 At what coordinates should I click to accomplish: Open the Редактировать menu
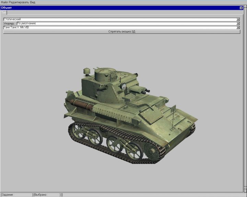[x=19, y=2]
